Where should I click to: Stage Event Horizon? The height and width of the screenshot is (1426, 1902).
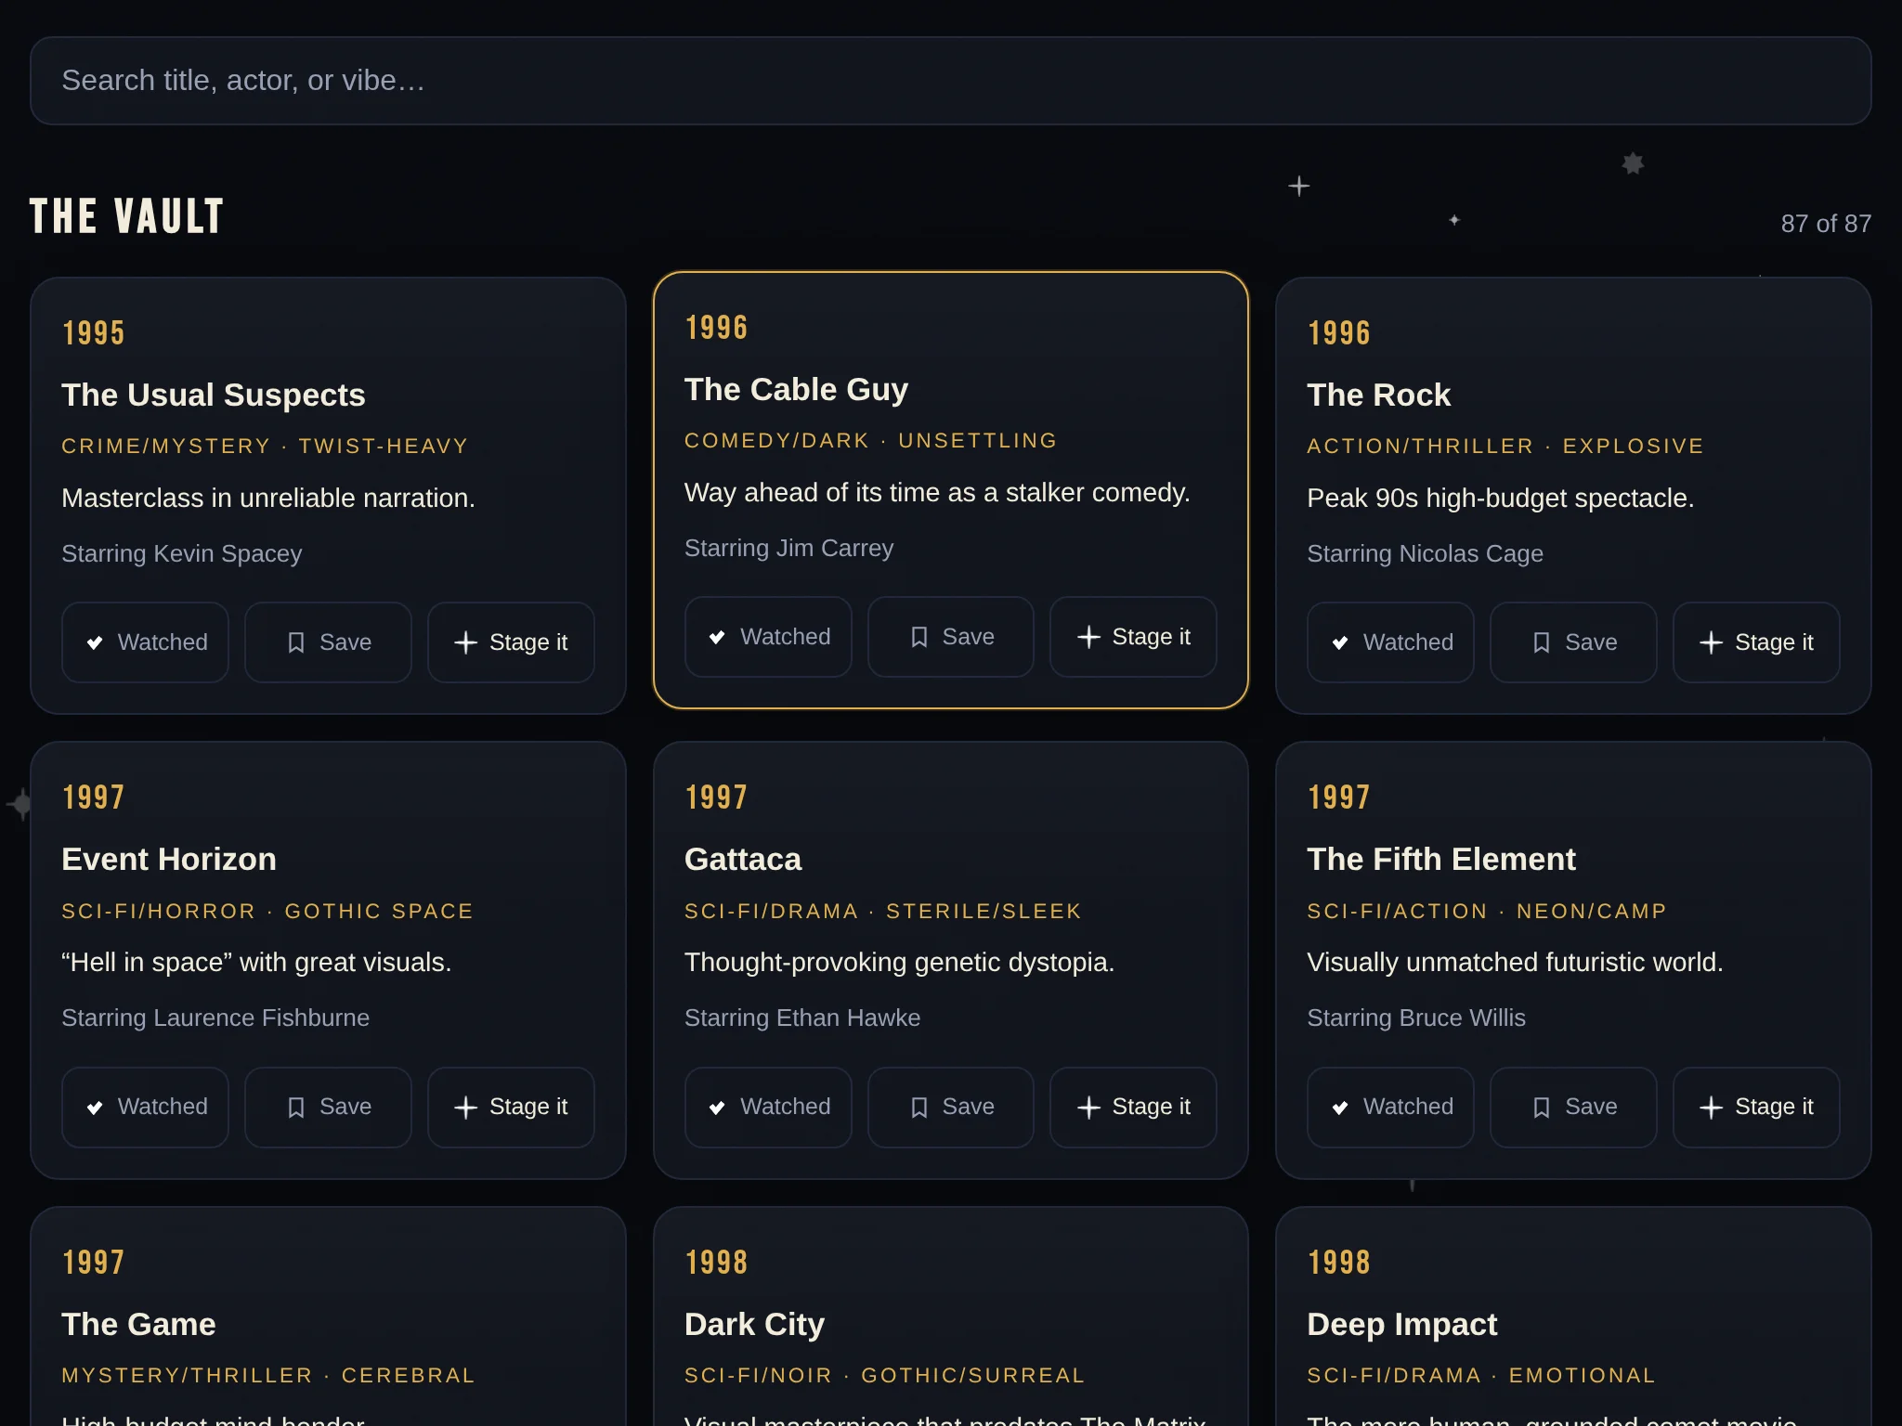point(511,1107)
